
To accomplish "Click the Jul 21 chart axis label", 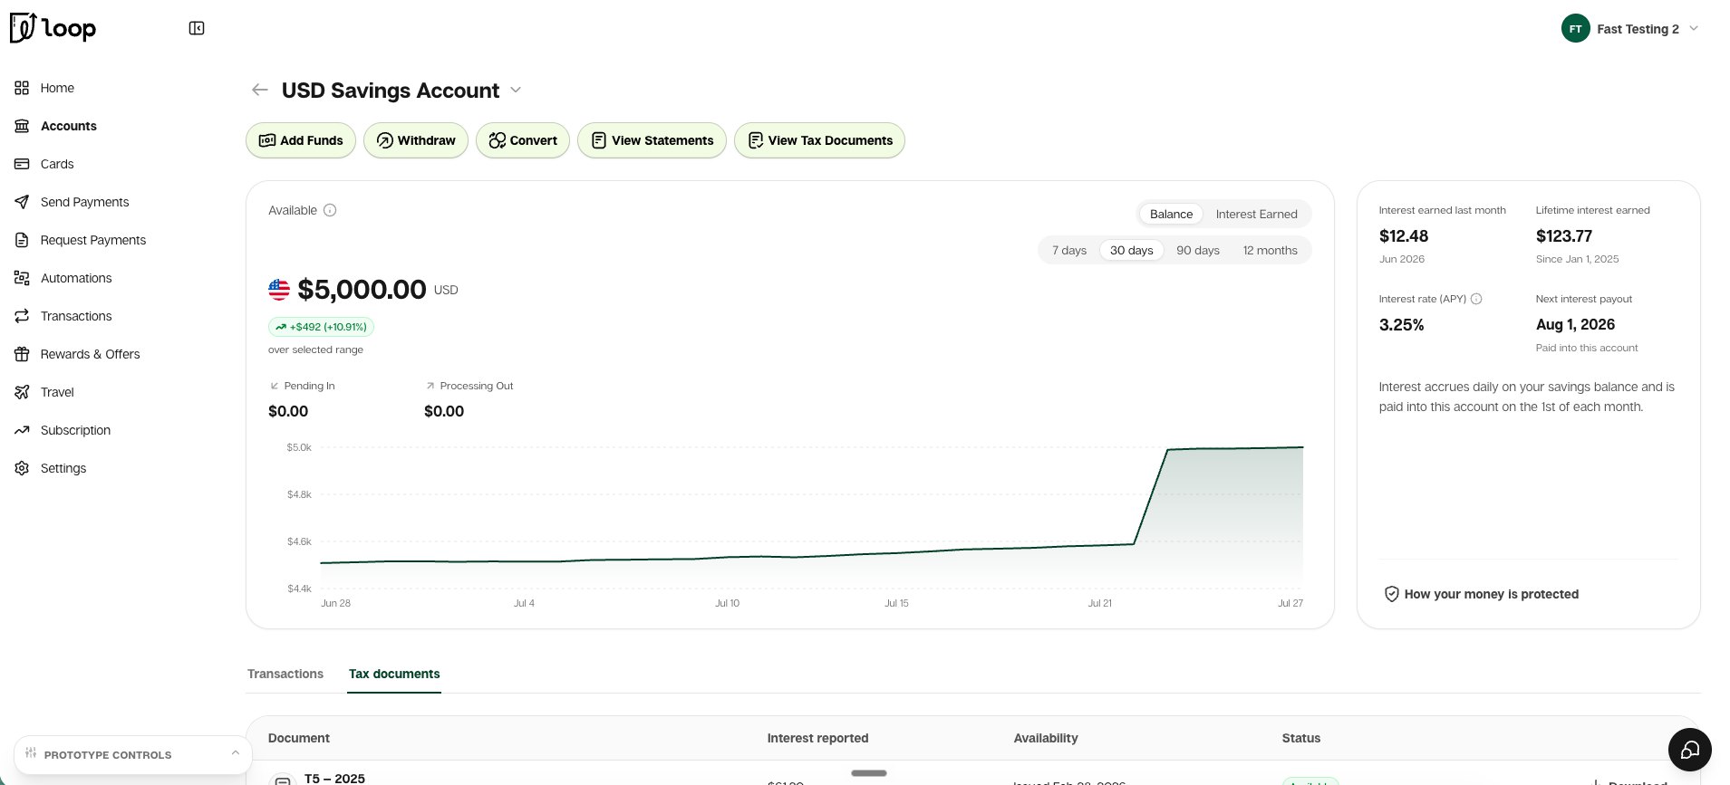I will point(1099,603).
